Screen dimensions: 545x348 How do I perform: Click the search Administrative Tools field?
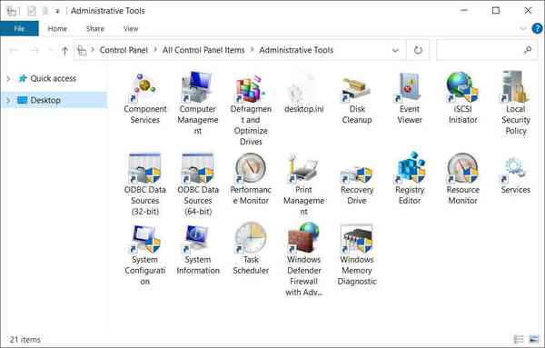[487, 50]
